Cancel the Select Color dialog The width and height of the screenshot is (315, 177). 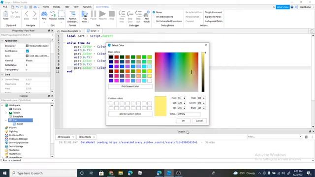coord(199,121)
